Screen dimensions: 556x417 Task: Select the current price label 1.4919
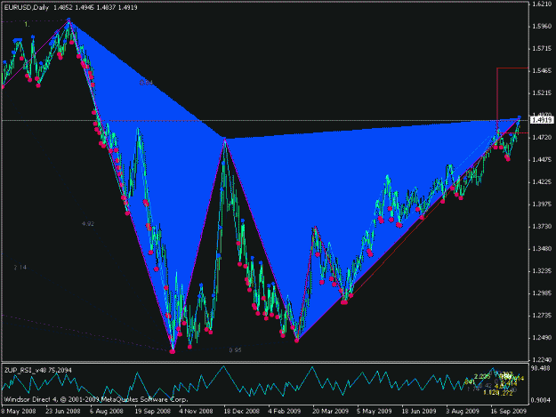pos(542,120)
